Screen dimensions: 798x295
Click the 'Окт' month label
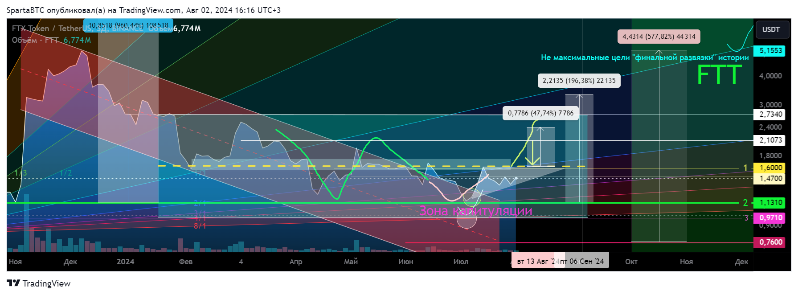pos(631,262)
